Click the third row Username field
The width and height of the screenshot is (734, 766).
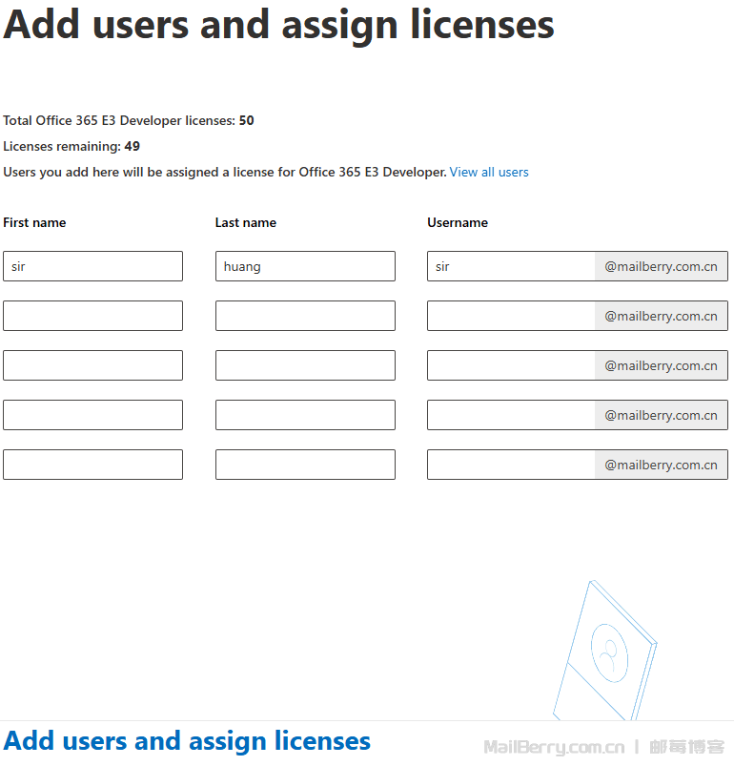coord(511,365)
